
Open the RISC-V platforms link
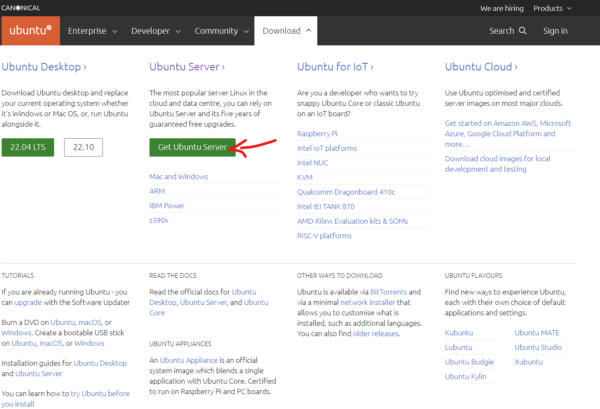pos(324,236)
